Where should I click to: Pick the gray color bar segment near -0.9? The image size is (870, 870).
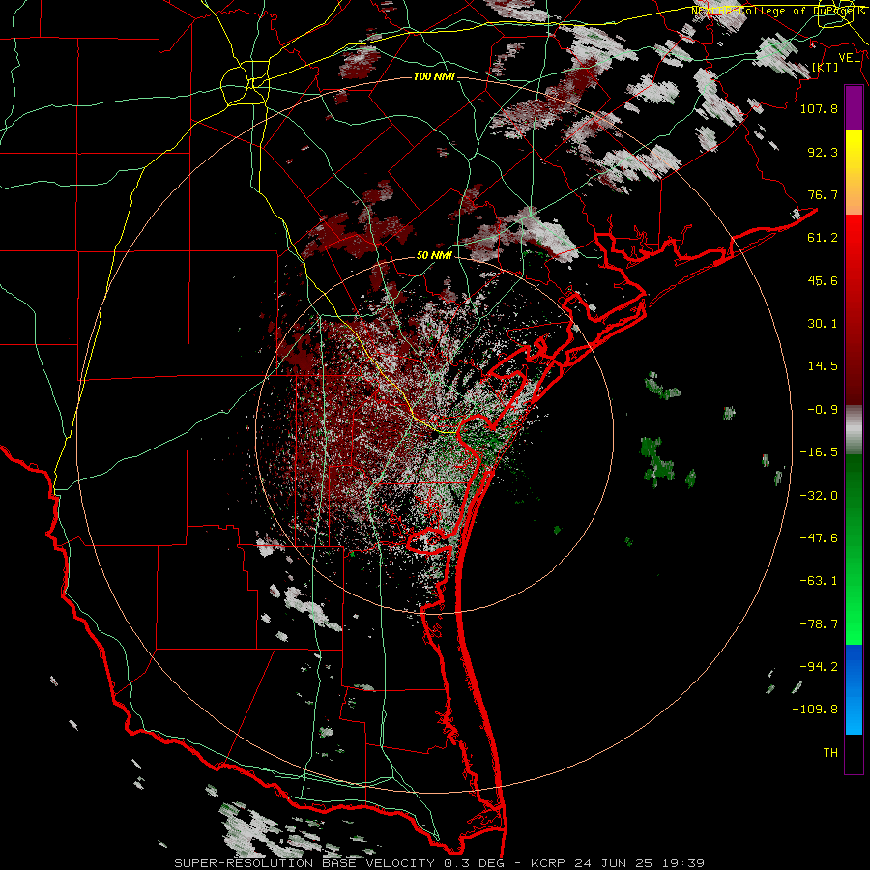tap(854, 430)
